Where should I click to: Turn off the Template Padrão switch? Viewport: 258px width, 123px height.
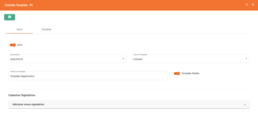pos(177,73)
